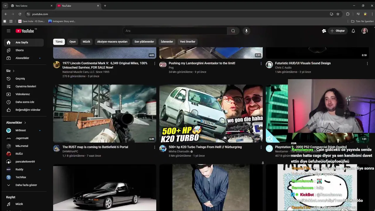Image resolution: width=375 pixels, height=211 pixels.
Task: Open more options for Lincoln Continental video
Action: click(x=155, y=64)
